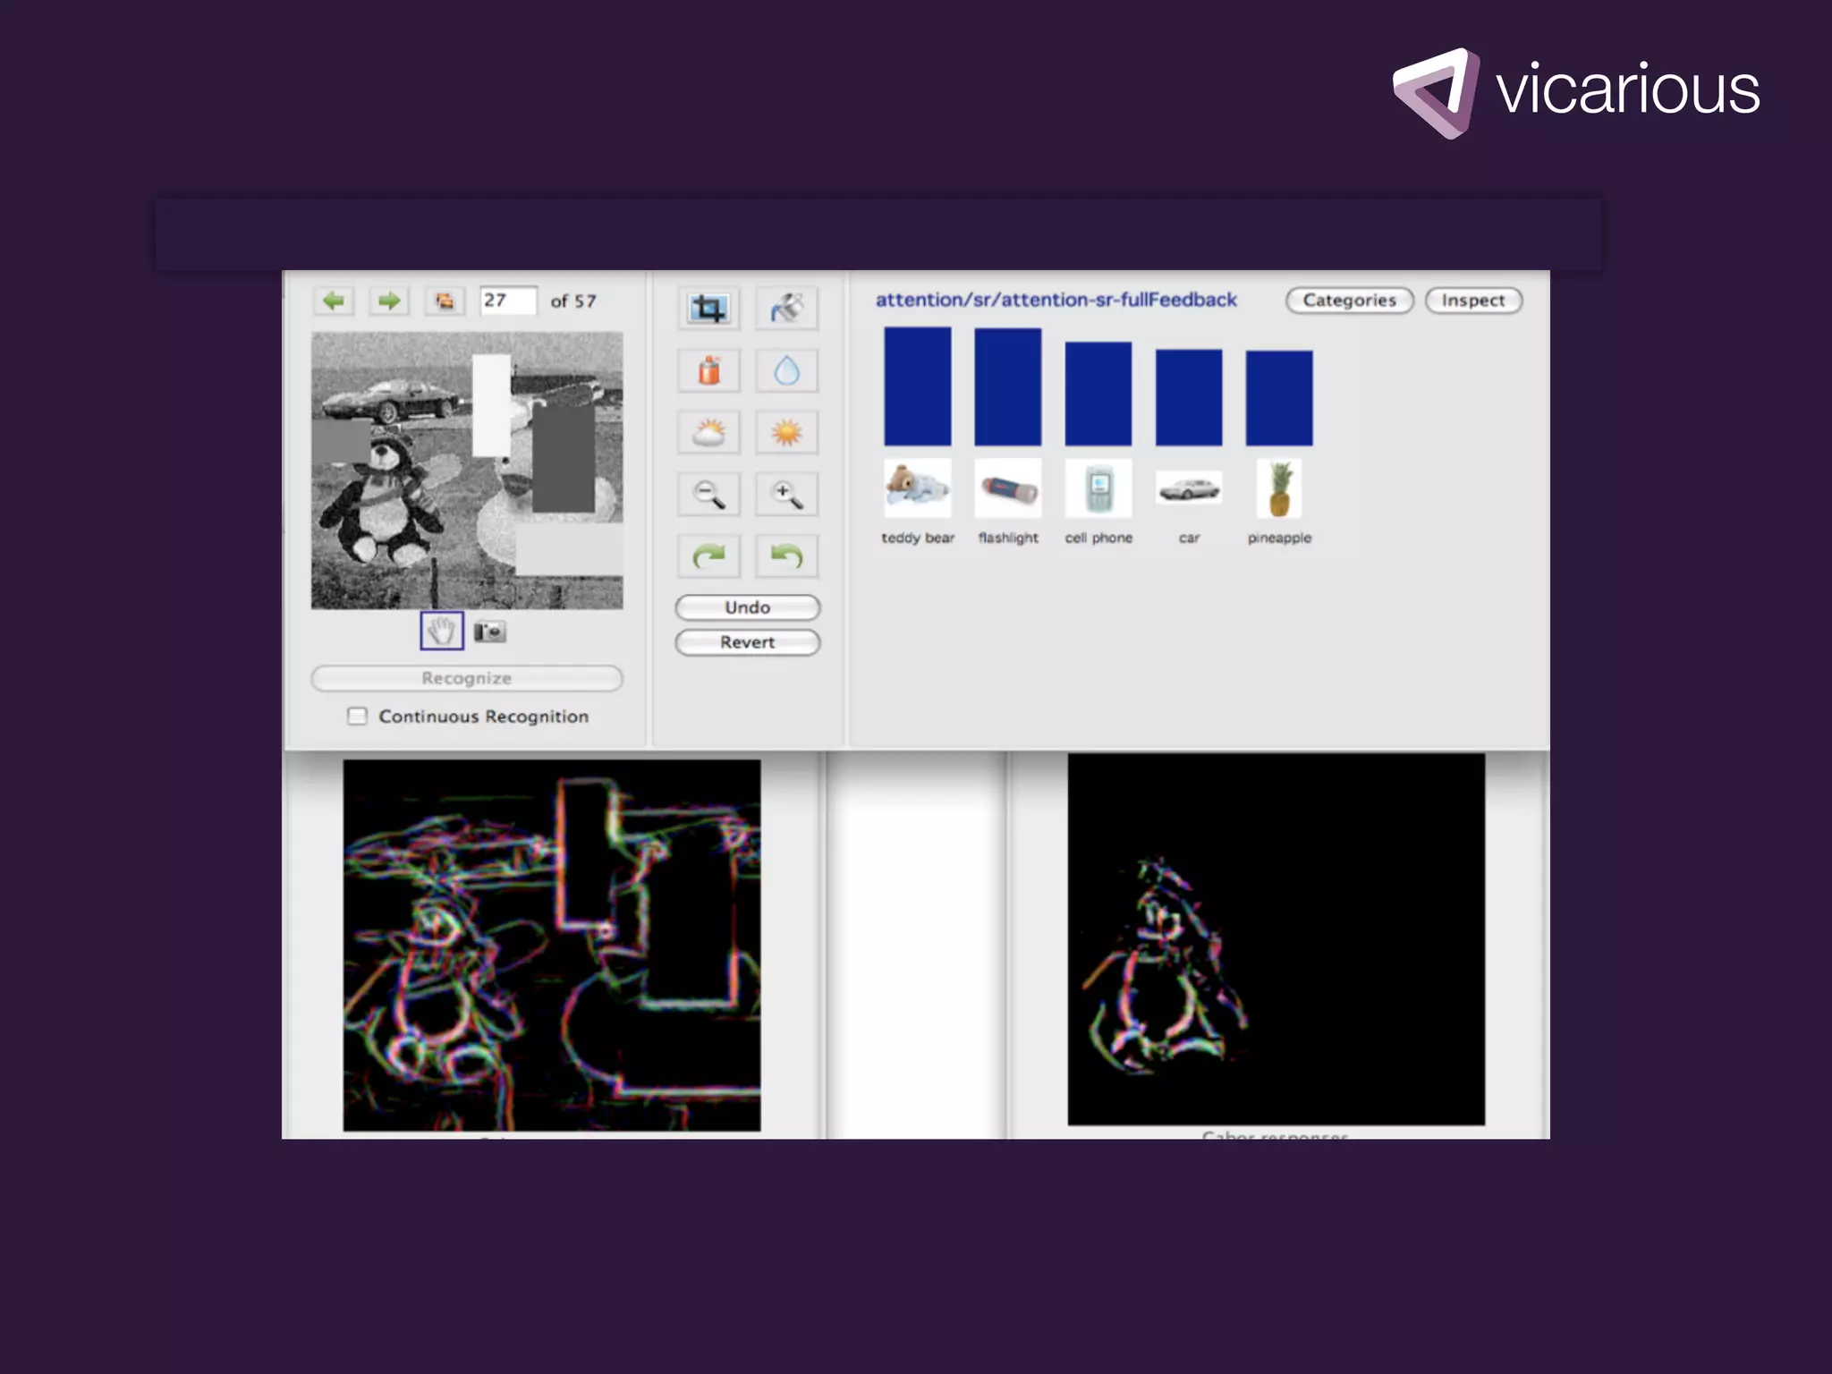Select the hand pan tool

point(441,631)
